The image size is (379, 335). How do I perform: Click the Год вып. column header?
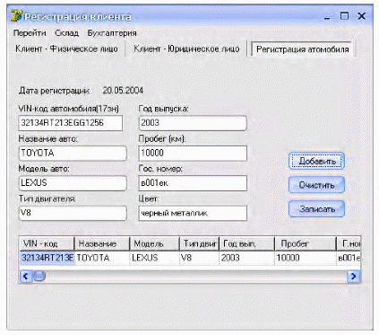[247, 243]
